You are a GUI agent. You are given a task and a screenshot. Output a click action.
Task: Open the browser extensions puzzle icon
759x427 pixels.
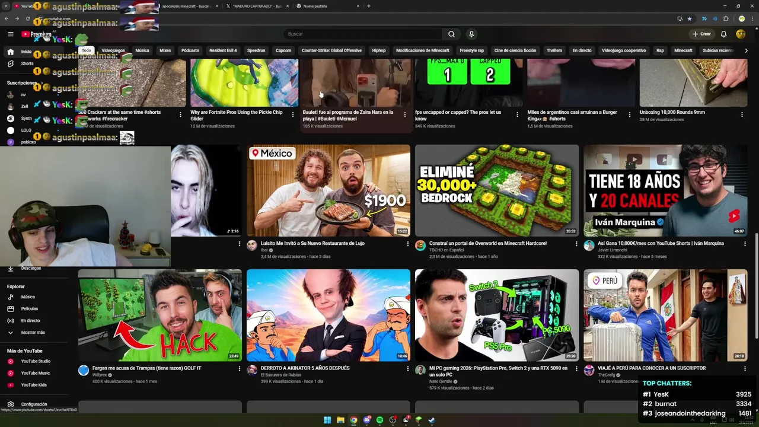click(x=726, y=18)
